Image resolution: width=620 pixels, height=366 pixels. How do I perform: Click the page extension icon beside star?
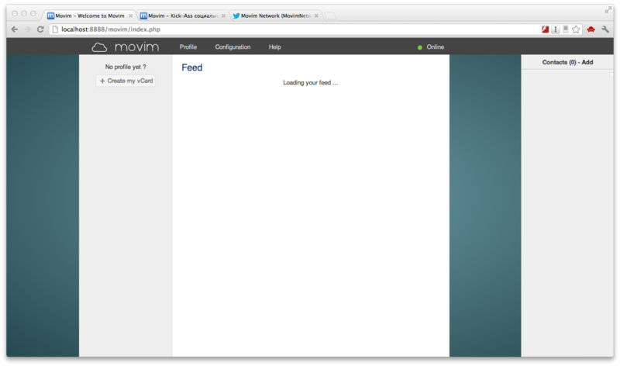[x=566, y=29]
